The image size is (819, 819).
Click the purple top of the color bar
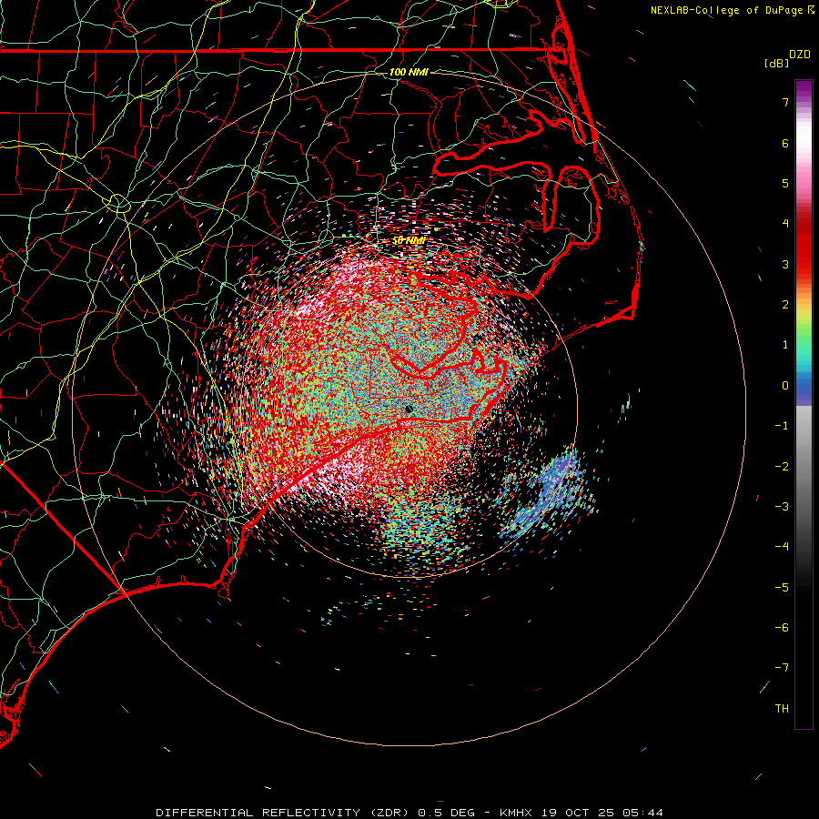804,89
